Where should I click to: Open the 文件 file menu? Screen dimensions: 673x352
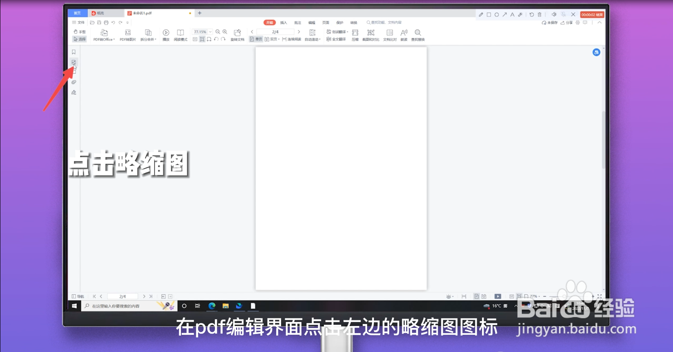click(78, 22)
